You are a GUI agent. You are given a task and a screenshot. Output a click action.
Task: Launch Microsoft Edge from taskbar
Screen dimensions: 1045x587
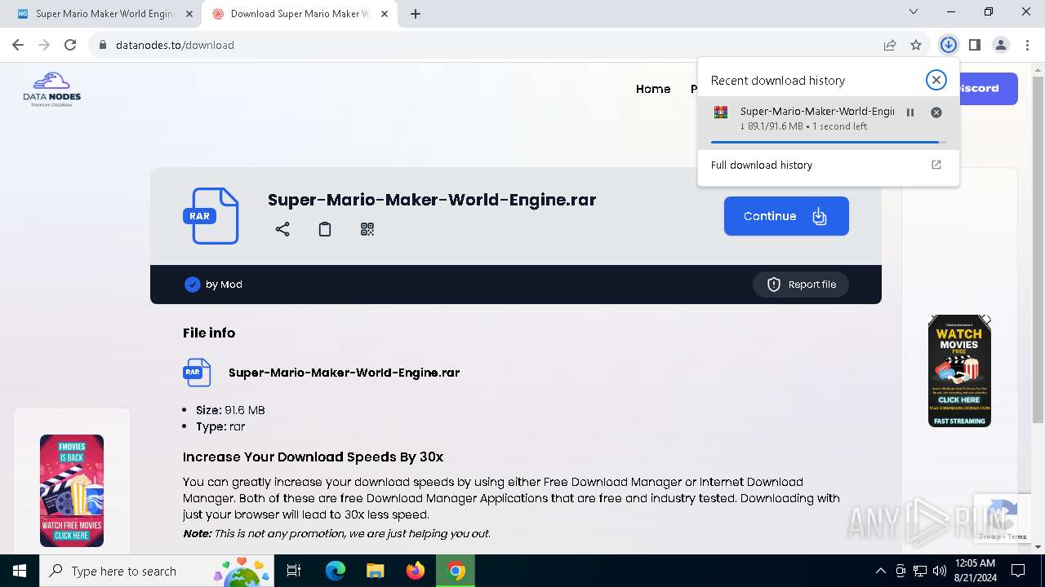336,571
